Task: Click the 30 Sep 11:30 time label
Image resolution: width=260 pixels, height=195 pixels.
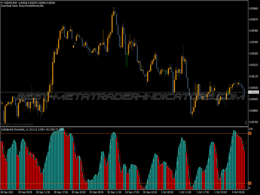Action: [114, 192]
